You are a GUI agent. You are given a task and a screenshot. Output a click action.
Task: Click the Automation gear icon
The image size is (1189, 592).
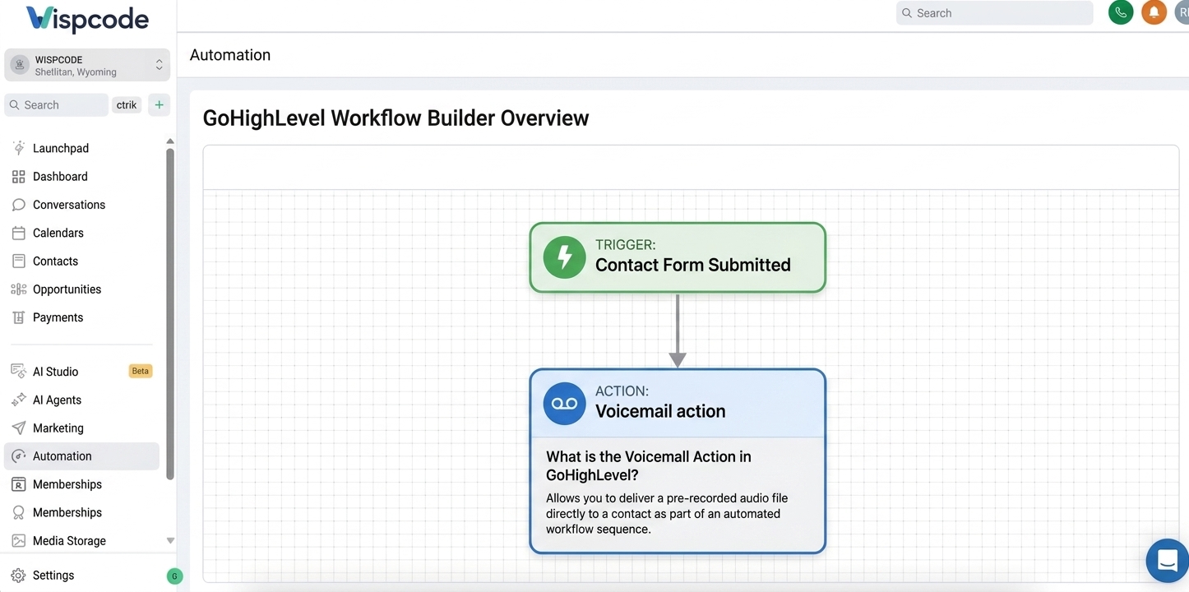18,456
